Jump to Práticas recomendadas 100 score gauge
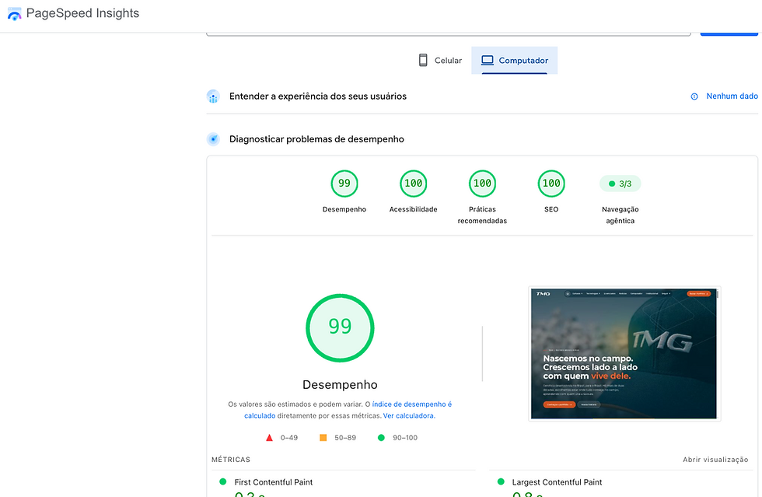The height and width of the screenshot is (497, 762). 483,184
